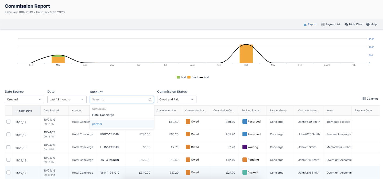Viewport: 383px width, 179px height.
Task: Click the purple Waiting status square
Action: coord(245,147)
